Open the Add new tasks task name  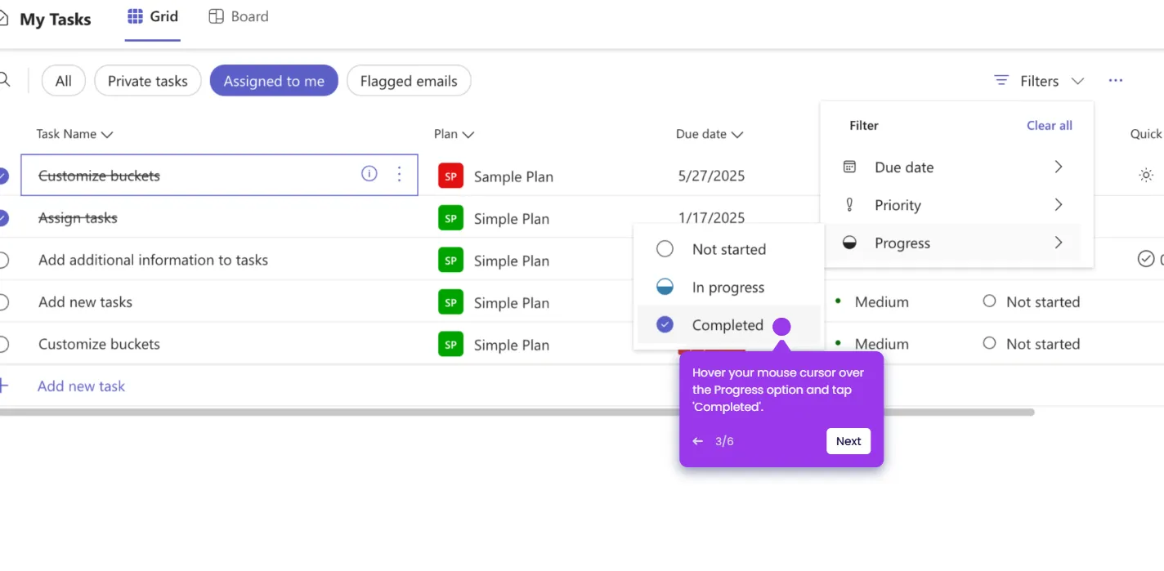coord(85,302)
